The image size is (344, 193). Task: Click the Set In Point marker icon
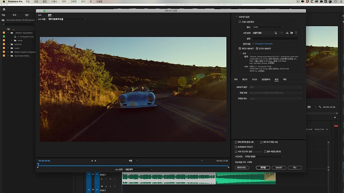pos(92,161)
